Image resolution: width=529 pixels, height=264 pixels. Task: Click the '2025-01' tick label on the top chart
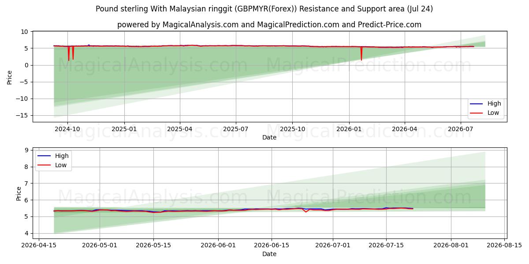coord(124,129)
